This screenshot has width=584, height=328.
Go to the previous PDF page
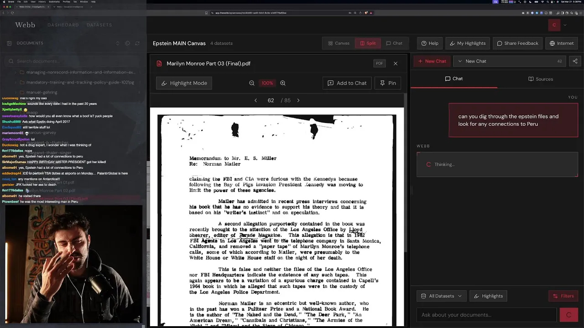coord(255,100)
